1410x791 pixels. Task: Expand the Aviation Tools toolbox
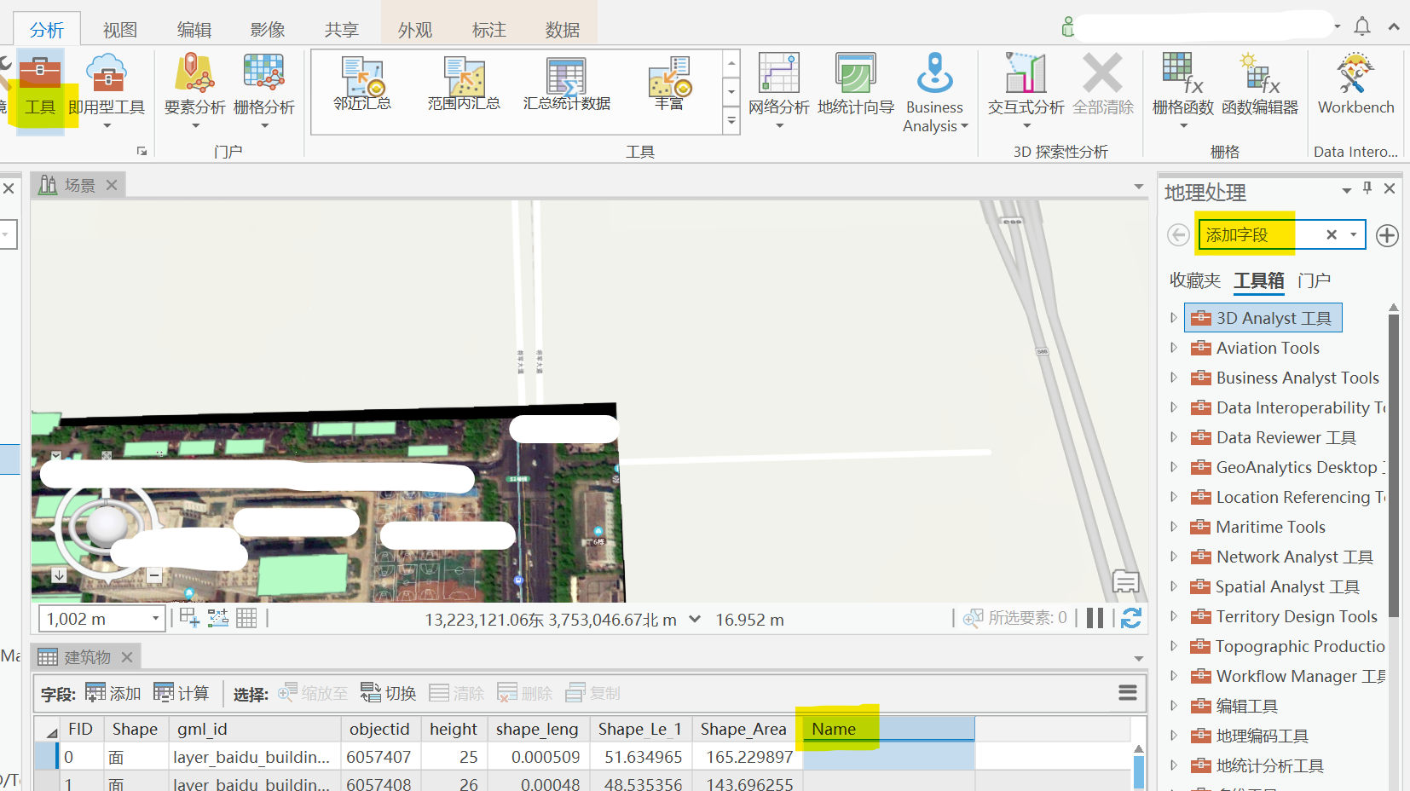pos(1174,348)
